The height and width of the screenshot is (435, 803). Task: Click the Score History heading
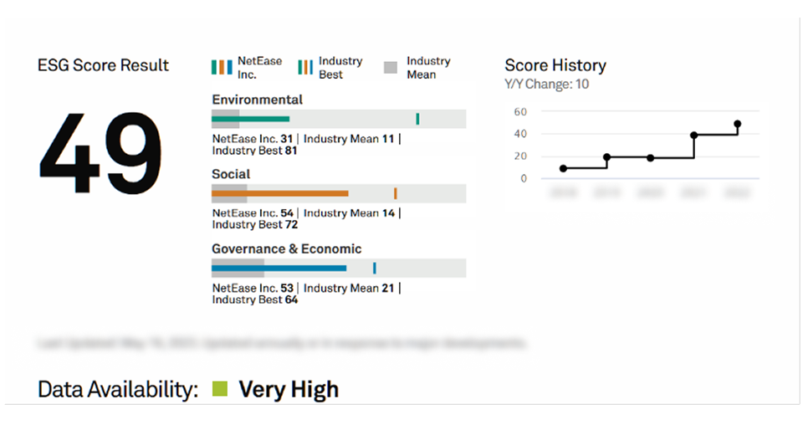[555, 65]
